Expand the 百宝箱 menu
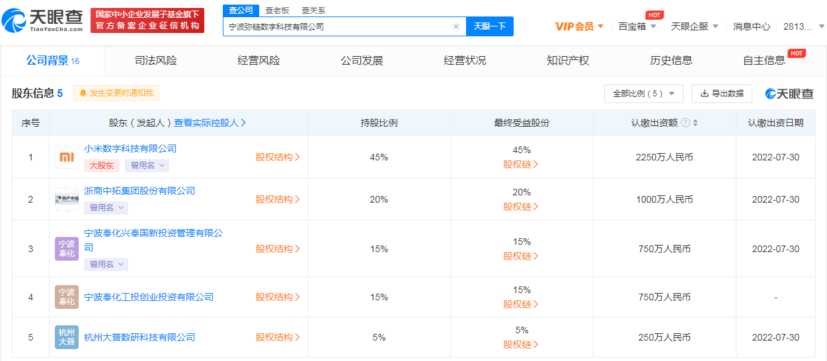 637,26
